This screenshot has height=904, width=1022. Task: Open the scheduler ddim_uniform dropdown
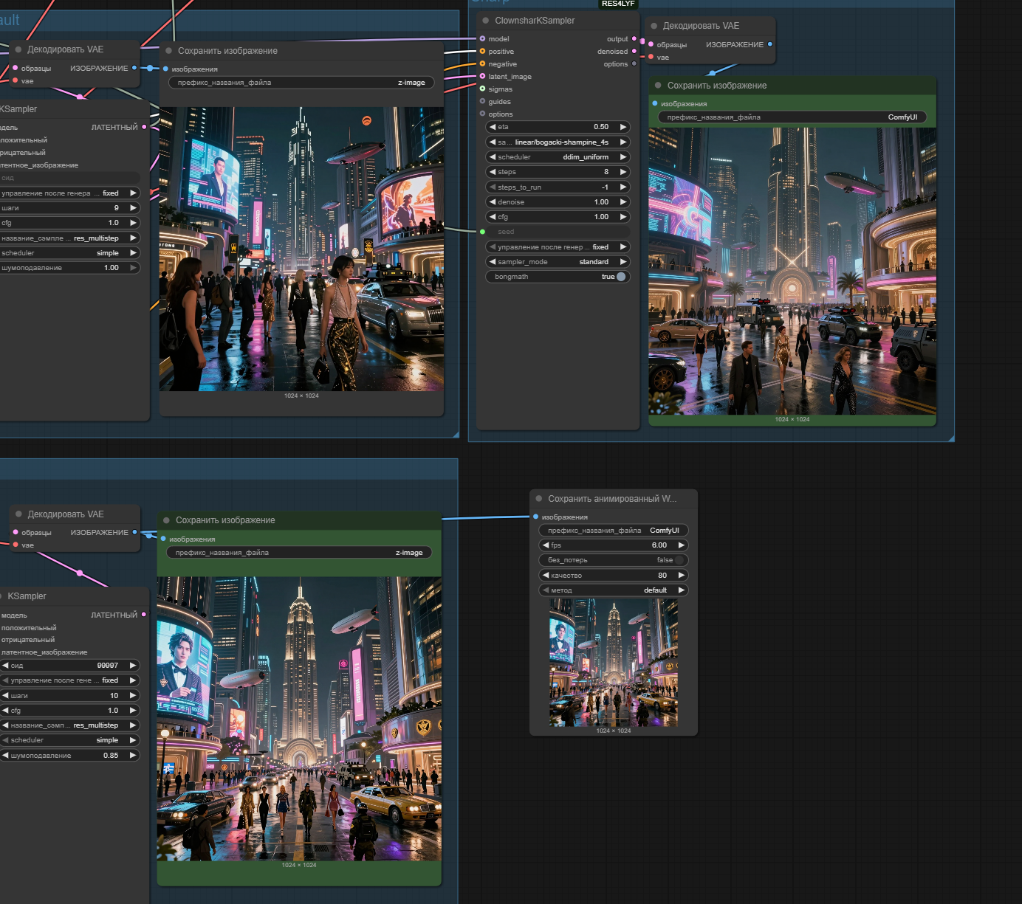coord(558,157)
